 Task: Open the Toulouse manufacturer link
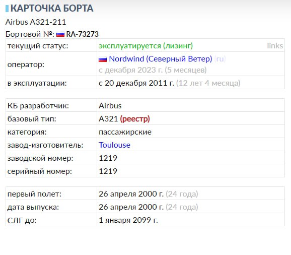tap(114, 145)
